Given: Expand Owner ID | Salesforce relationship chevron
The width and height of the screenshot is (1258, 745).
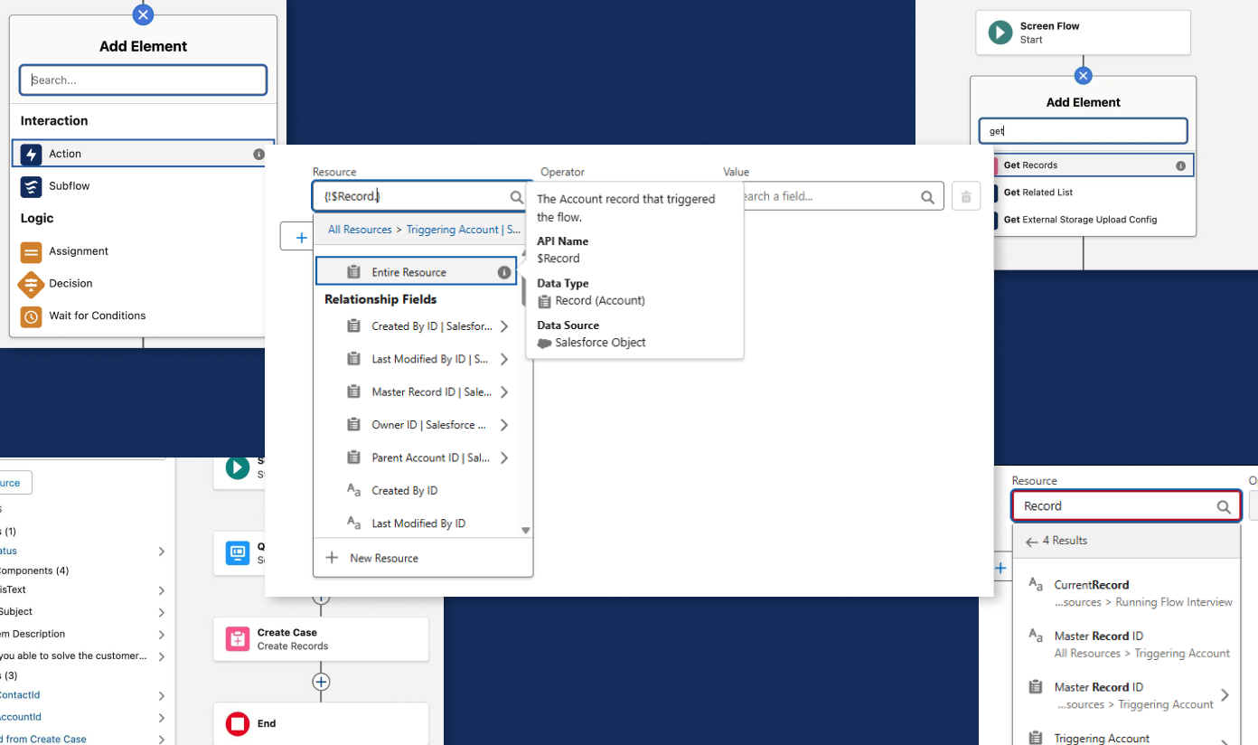Looking at the screenshot, I should tap(504, 425).
